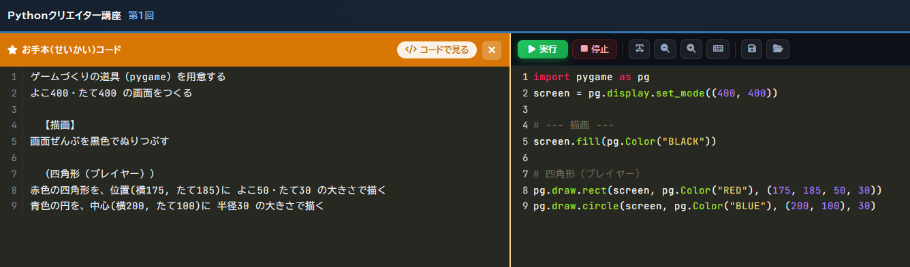
Task: Zoom out the editor font
Action: (665, 49)
